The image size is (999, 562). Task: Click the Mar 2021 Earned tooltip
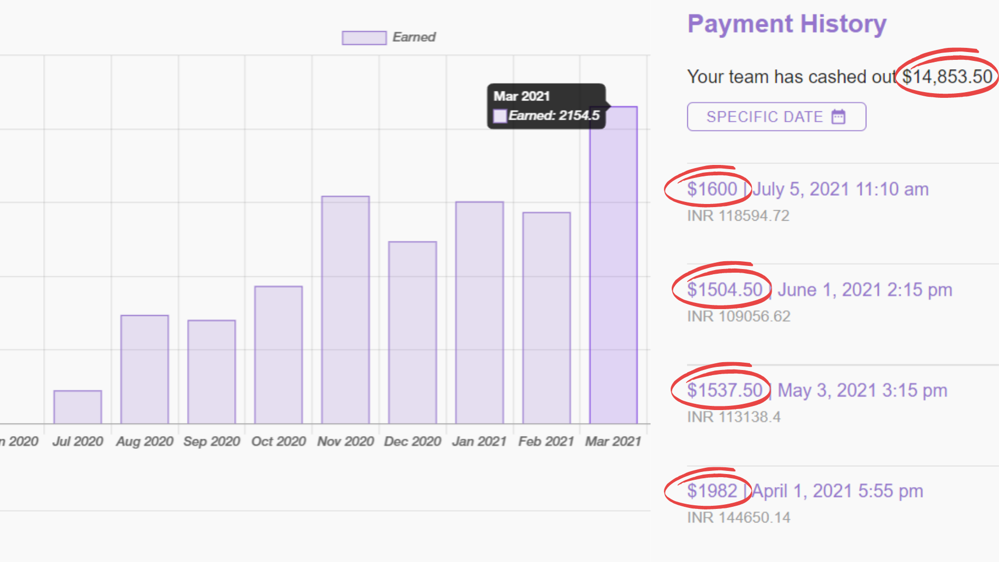click(x=546, y=106)
